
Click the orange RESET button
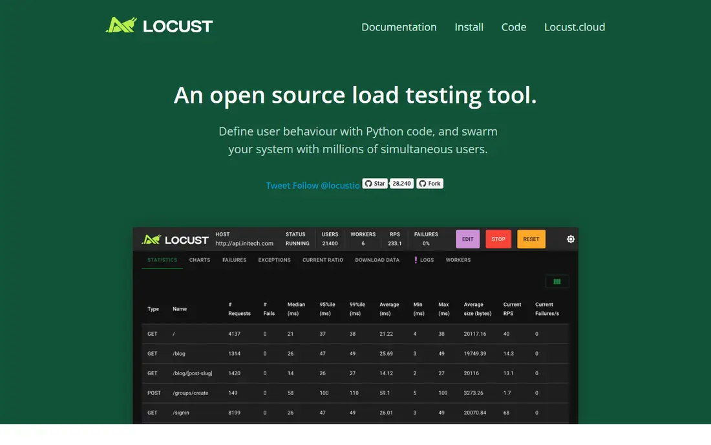point(531,239)
